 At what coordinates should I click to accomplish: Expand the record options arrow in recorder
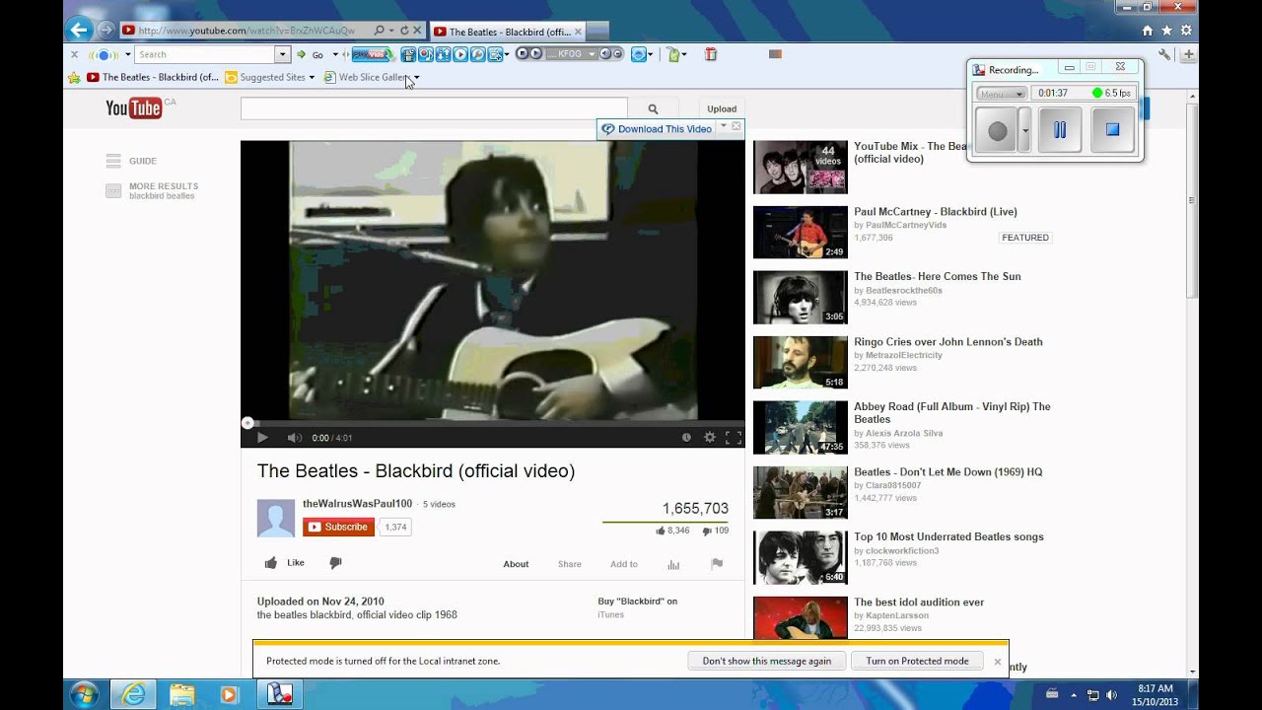tap(1024, 130)
